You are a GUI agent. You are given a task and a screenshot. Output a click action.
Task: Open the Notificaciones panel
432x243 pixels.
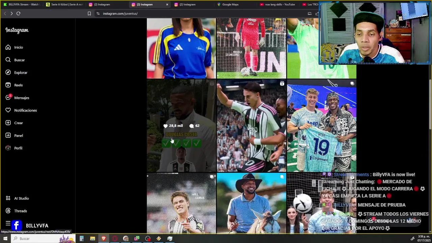point(21,110)
